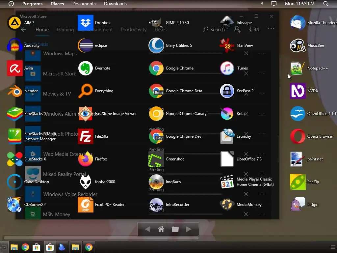Launch Inkscape icon
Viewport: 337px width, 253px height.
pyautogui.click(x=227, y=23)
